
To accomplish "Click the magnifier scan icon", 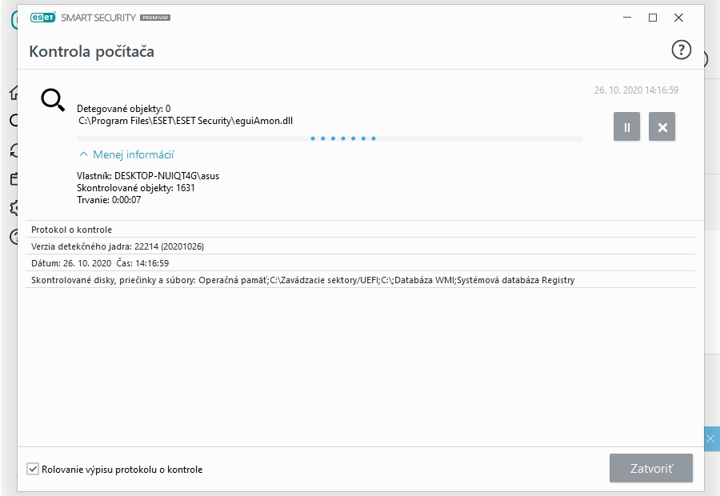I will [x=53, y=101].
